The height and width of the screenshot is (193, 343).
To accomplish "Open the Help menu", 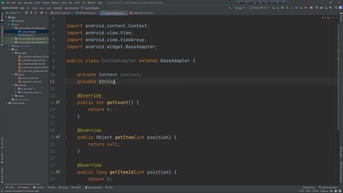I will pos(100,3).
